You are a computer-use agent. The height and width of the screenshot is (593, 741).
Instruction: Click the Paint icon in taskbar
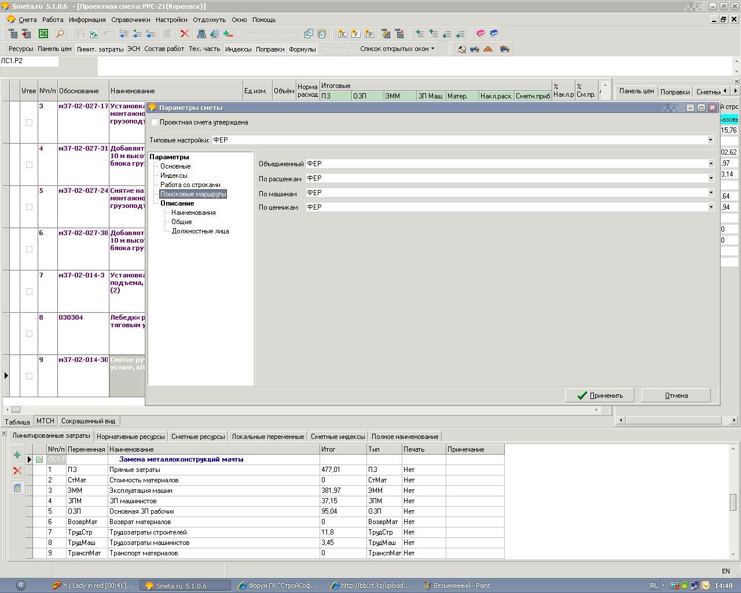pyautogui.click(x=427, y=585)
